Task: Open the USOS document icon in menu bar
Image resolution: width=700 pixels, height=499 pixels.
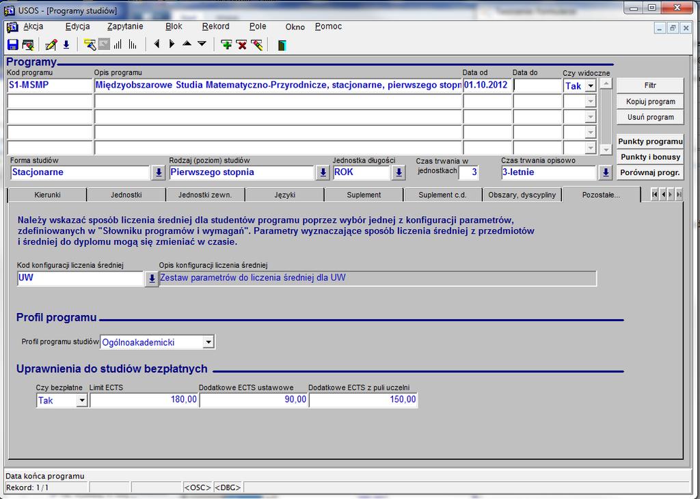Action: tap(12, 27)
